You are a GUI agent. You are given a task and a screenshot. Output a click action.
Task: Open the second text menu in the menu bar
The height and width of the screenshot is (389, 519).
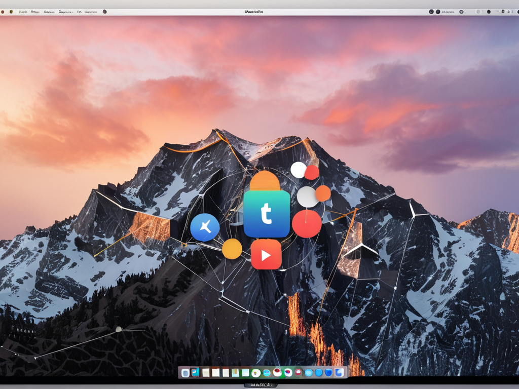pyautogui.click(x=35, y=12)
